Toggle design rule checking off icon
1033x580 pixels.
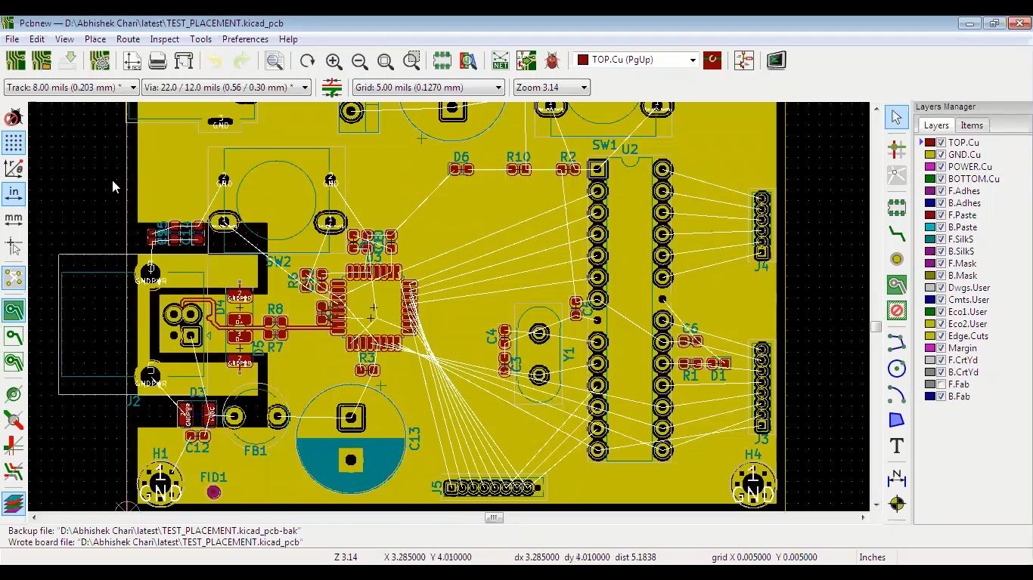pos(14,118)
